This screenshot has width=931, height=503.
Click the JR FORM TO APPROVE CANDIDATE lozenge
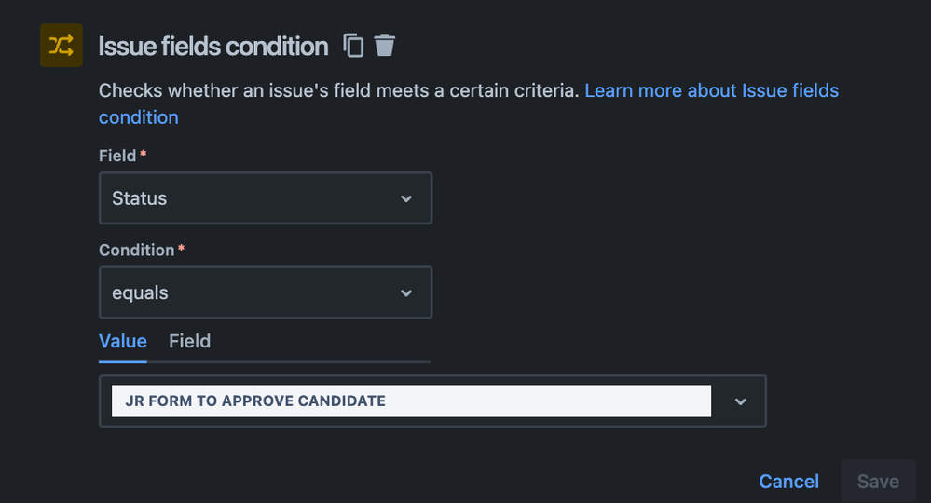pos(412,401)
